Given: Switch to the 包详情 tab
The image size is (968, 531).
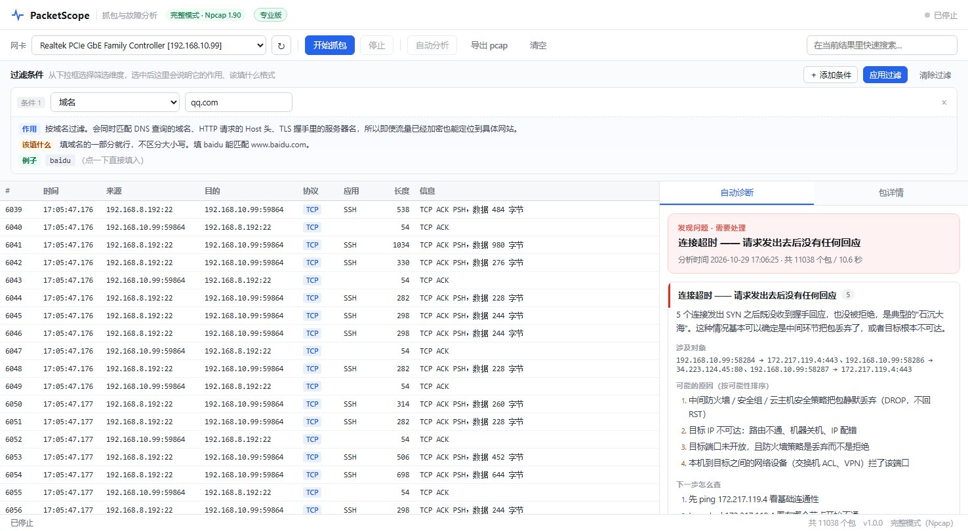Looking at the screenshot, I should (891, 192).
